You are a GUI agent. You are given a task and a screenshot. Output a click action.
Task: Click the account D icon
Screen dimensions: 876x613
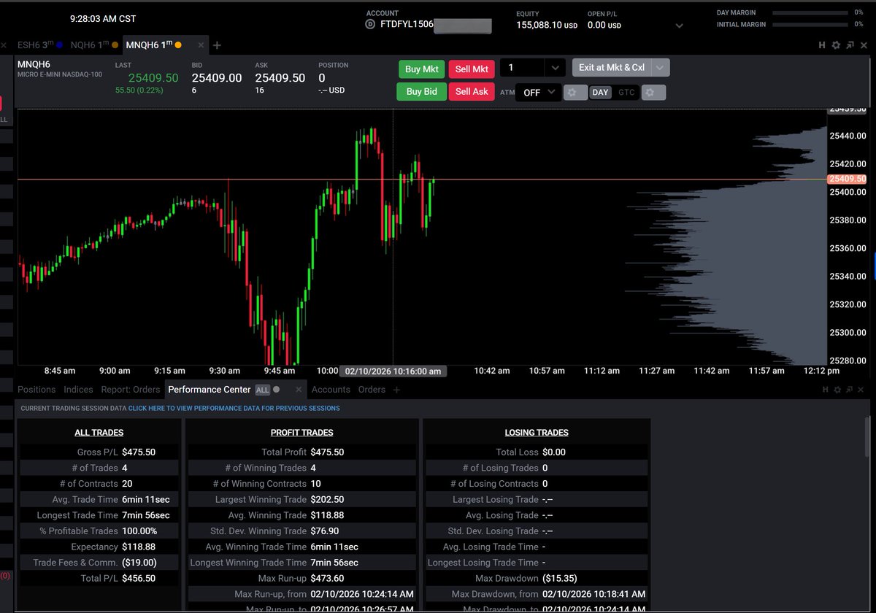[370, 25]
